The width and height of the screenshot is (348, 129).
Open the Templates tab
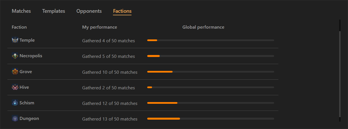(x=54, y=11)
